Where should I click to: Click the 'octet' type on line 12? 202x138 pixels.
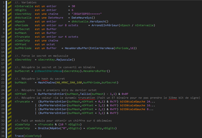click(x=51, y=44)
